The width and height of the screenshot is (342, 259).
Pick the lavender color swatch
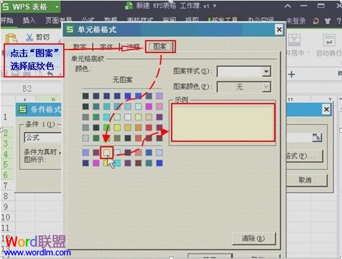coord(160,96)
